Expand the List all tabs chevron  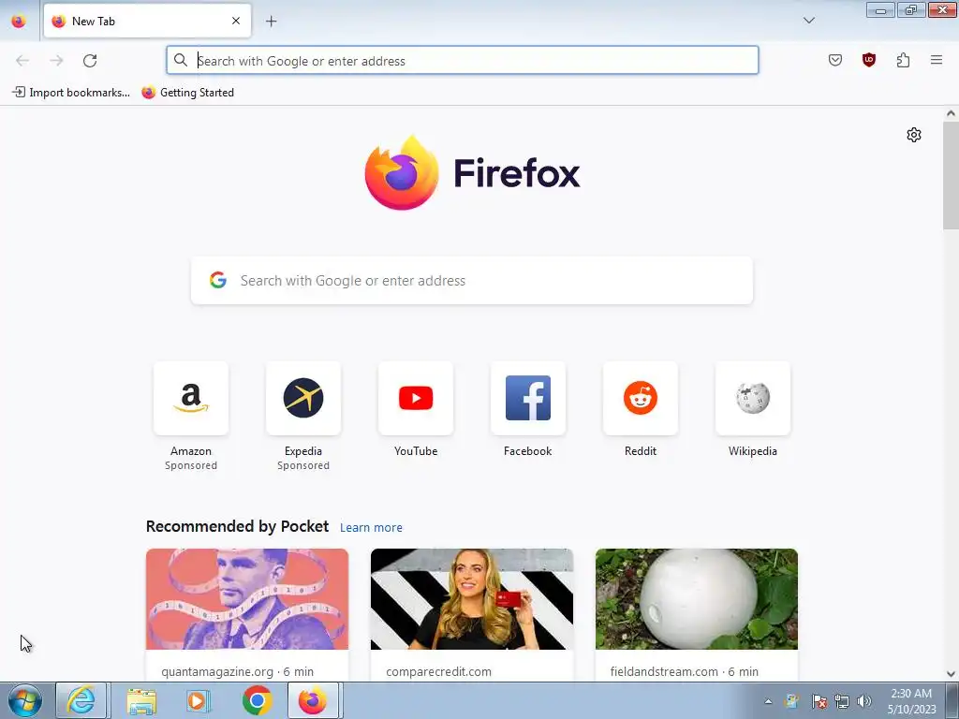(808, 21)
